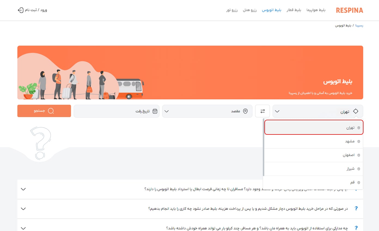379x231 pixels.
Task: Click the magnifier icon on the جستجو button
Action: click(x=51, y=111)
